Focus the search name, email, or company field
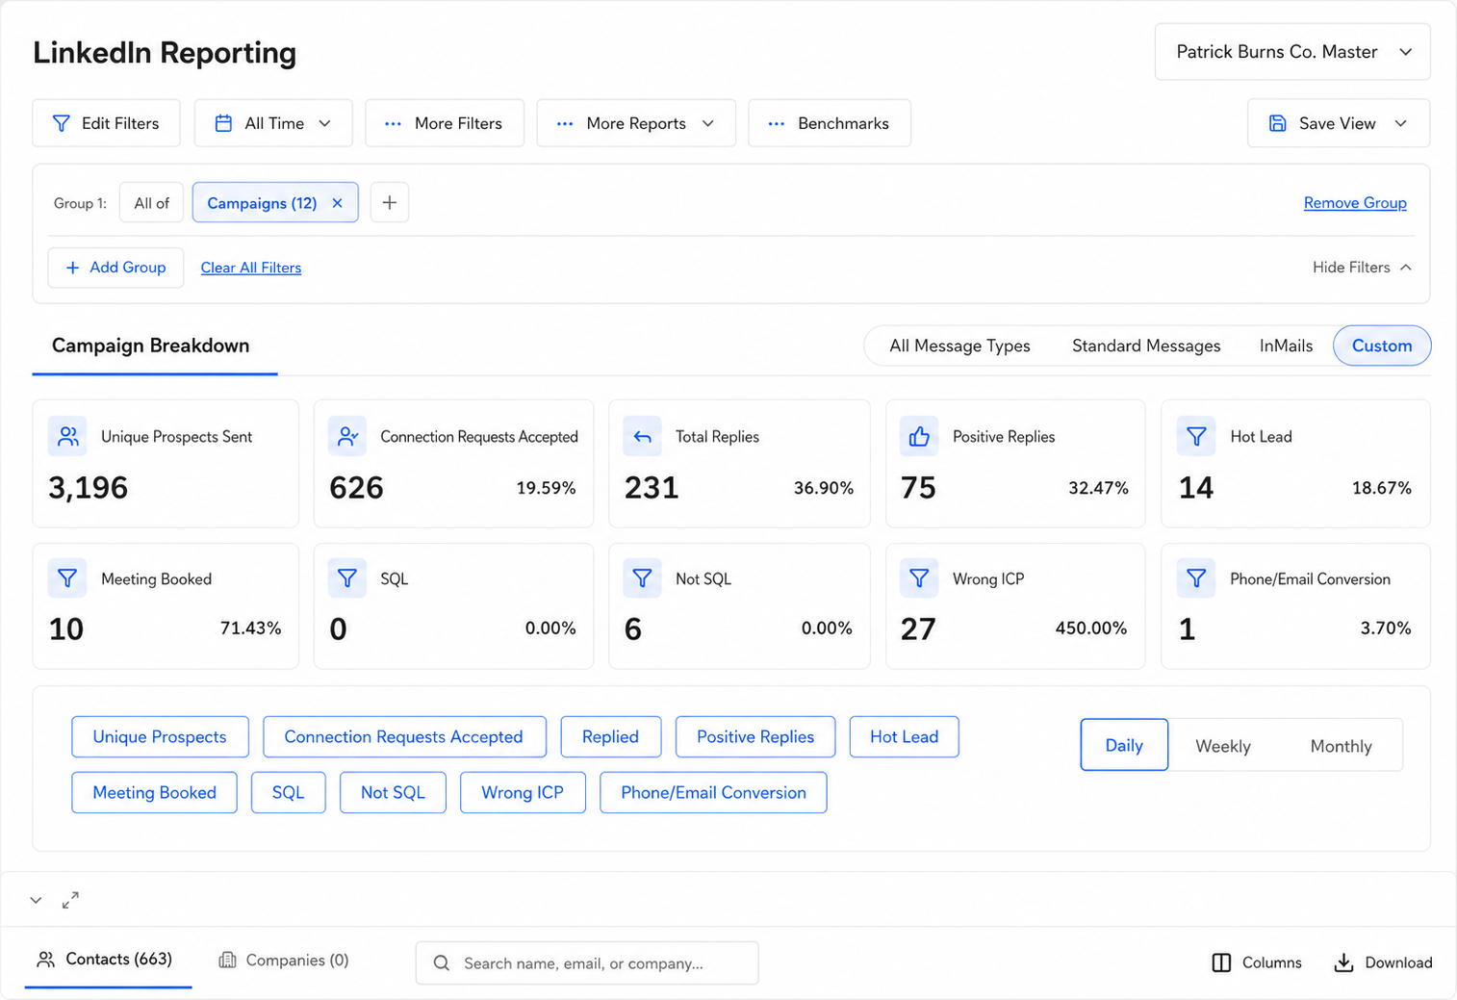The width and height of the screenshot is (1457, 1000). (587, 962)
